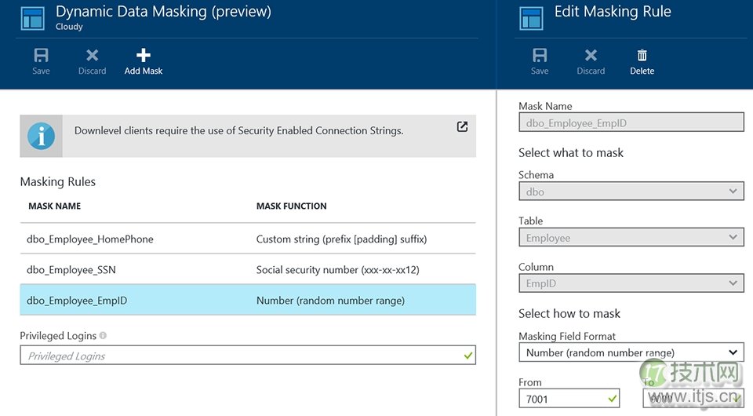This screenshot has height=416, width=753.
Task: Select the dbo_Employee_EmpID masking rule row
Action: coord(248,301)
